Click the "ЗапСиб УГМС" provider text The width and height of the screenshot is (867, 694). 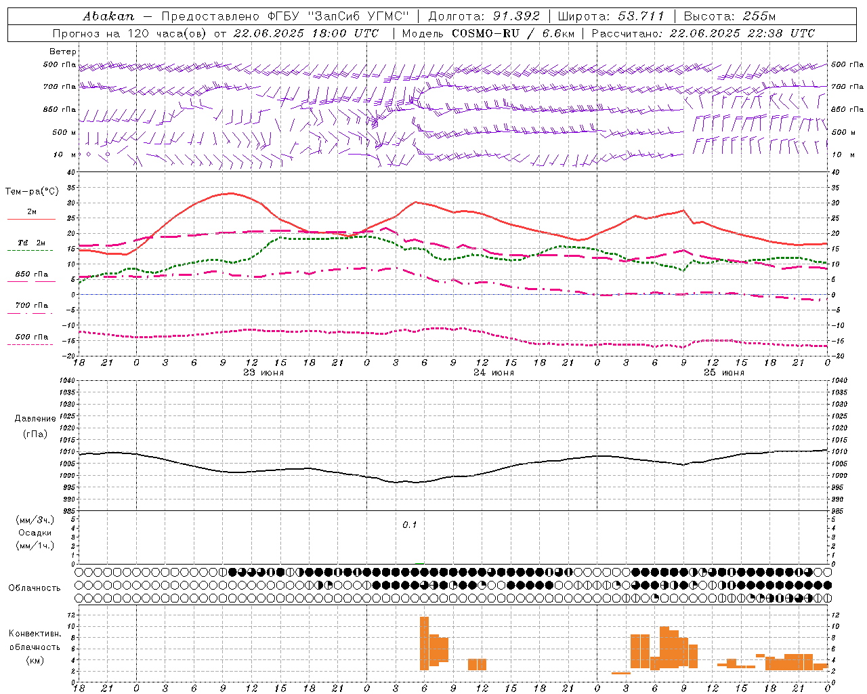358,16
